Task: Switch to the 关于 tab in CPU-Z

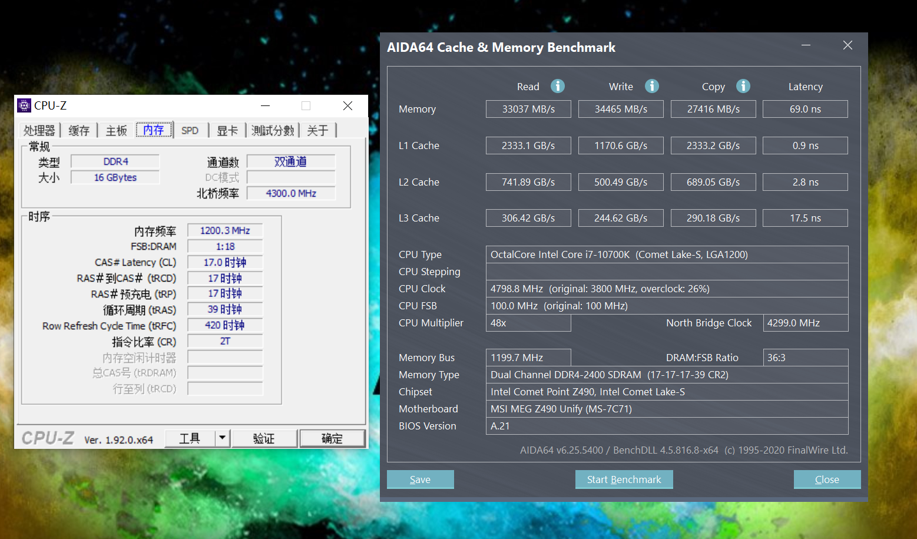Action: pos(318,130)
